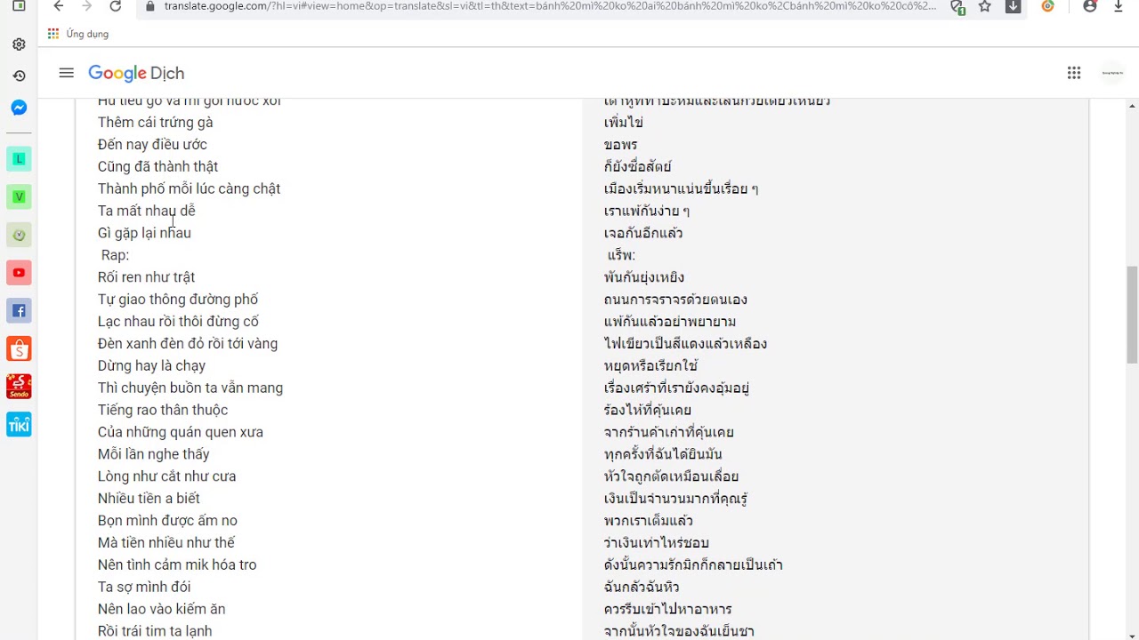Image resolution: width=1139 pixels, height=640 pixels.
Task: Click the source line 'Thêm cái trứng gà'
Action: pos(156,122)
